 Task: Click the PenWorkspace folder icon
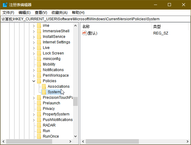pos(39,75)
